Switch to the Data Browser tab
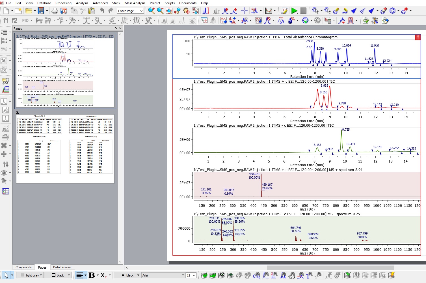The width and height of the screenshot is (426, 283). [62, 267]
